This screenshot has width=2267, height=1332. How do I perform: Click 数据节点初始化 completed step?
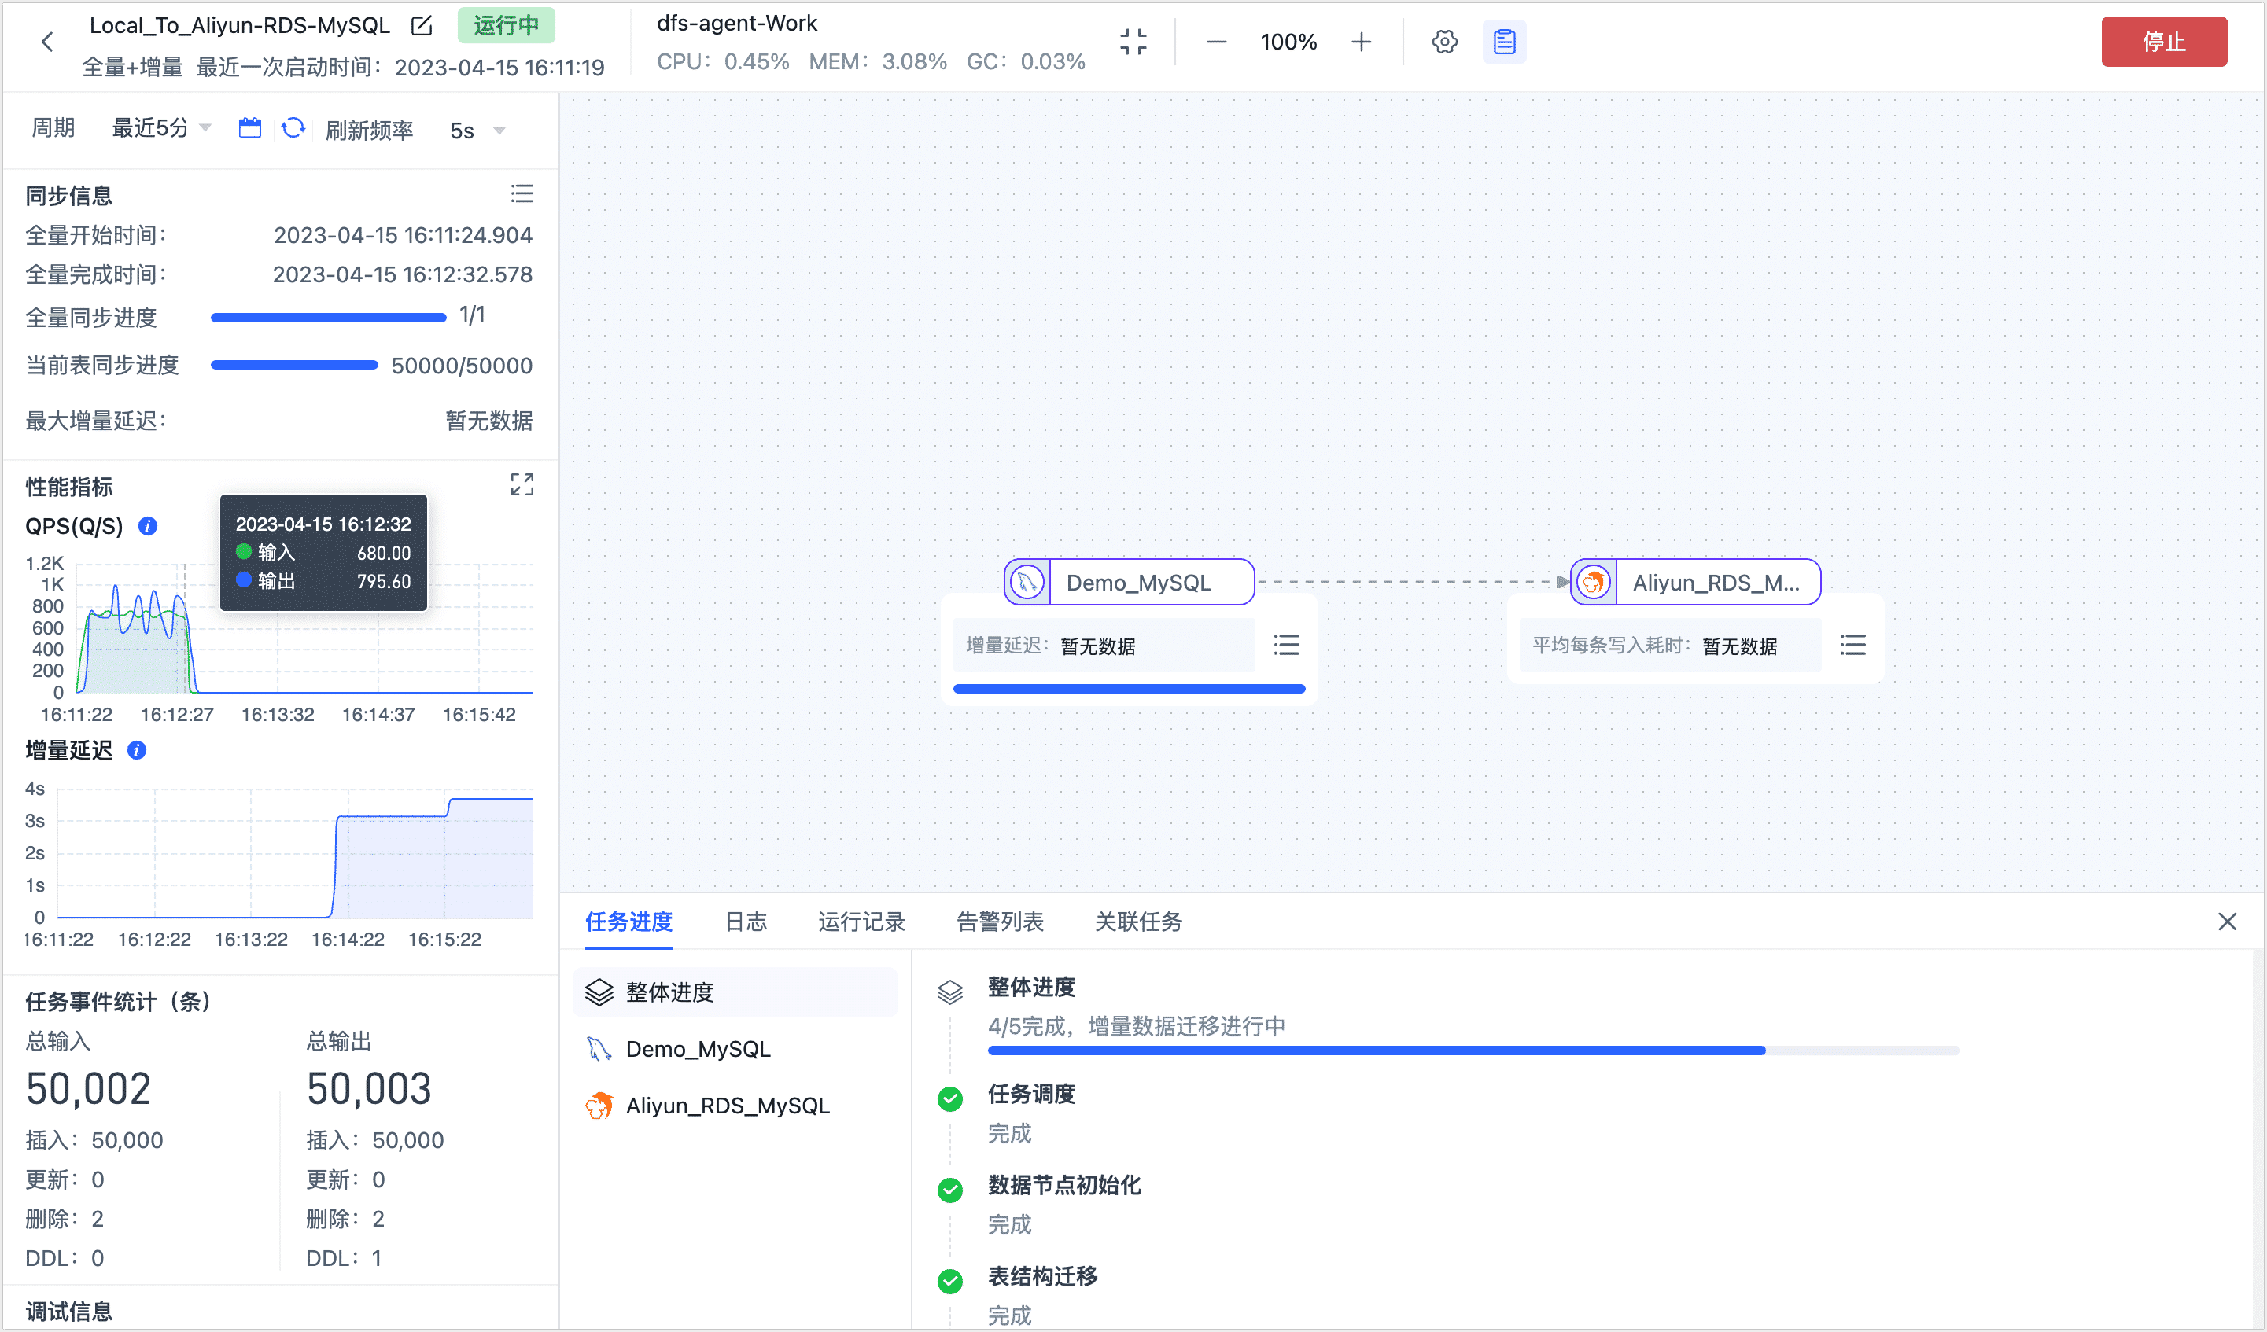pyautogui.click(x=1064, y=1186)
